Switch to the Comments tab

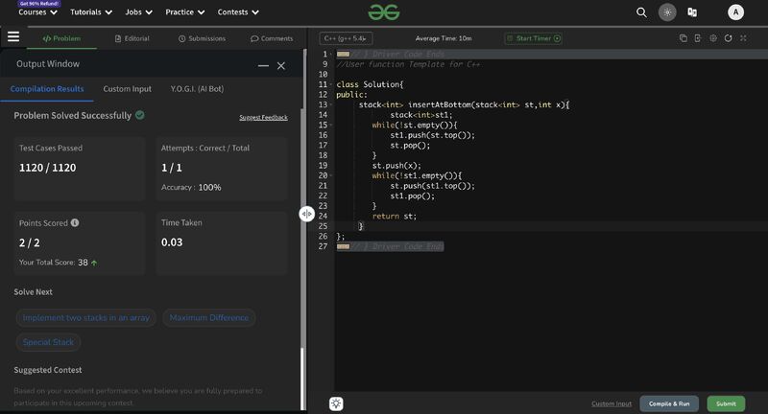pos(272,38)
